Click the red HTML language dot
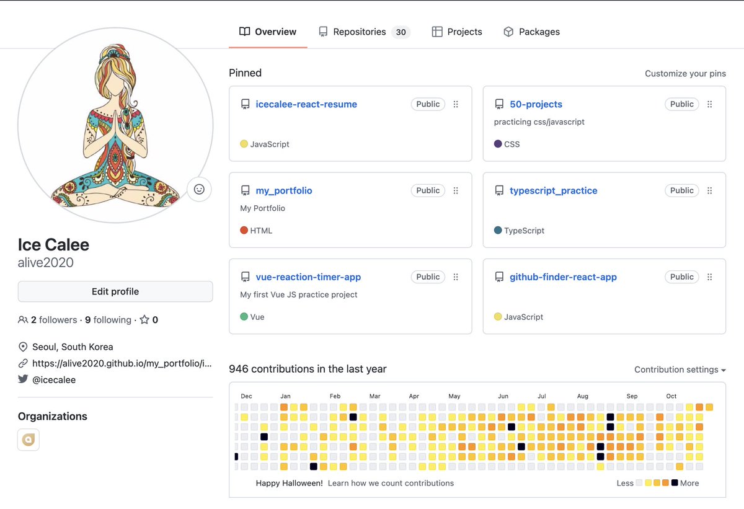The width and height of the screenshot is (744, 509). [x=244, y=231]
